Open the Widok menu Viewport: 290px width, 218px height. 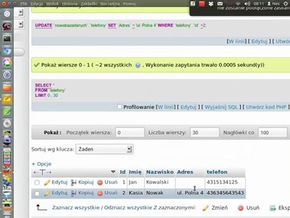click(53, 4)
